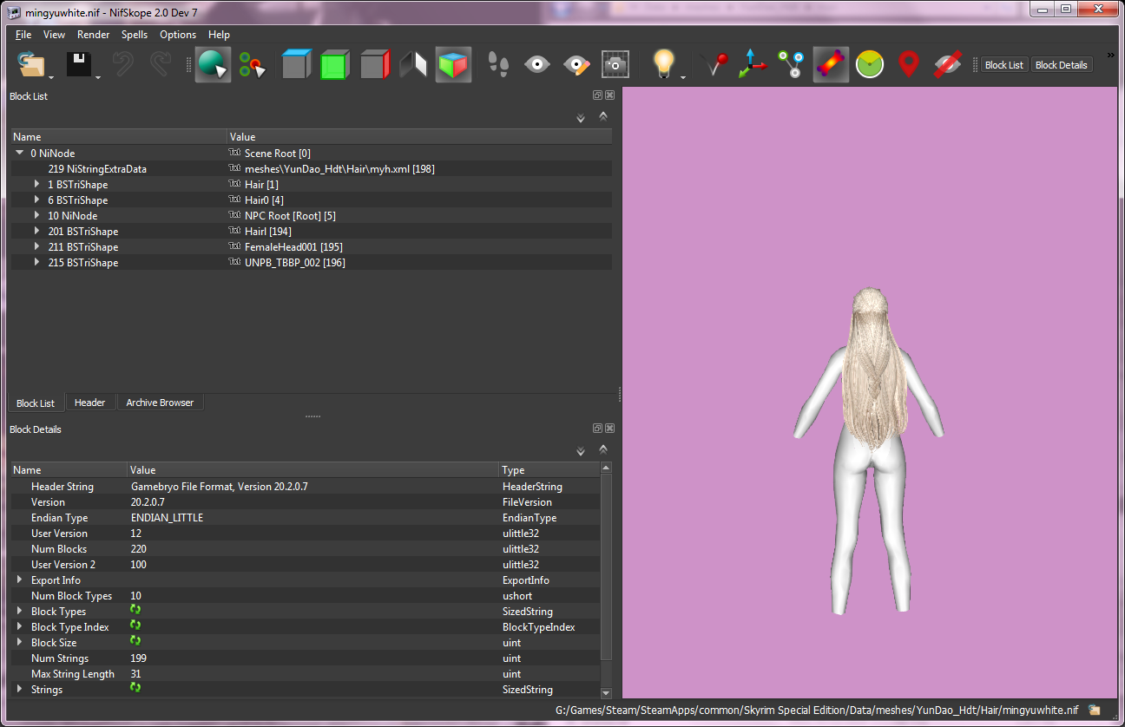Expand the 1 BSTriShape Hair row
The image size is (1125, 727).
tap(37, 185)
